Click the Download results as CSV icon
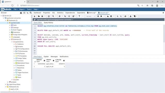This screenshot has width=165, height=93. (x=131, y=16)
